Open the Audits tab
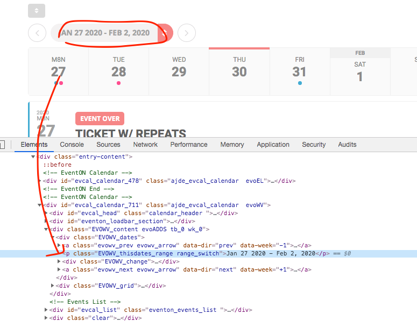 coord(347,145)
